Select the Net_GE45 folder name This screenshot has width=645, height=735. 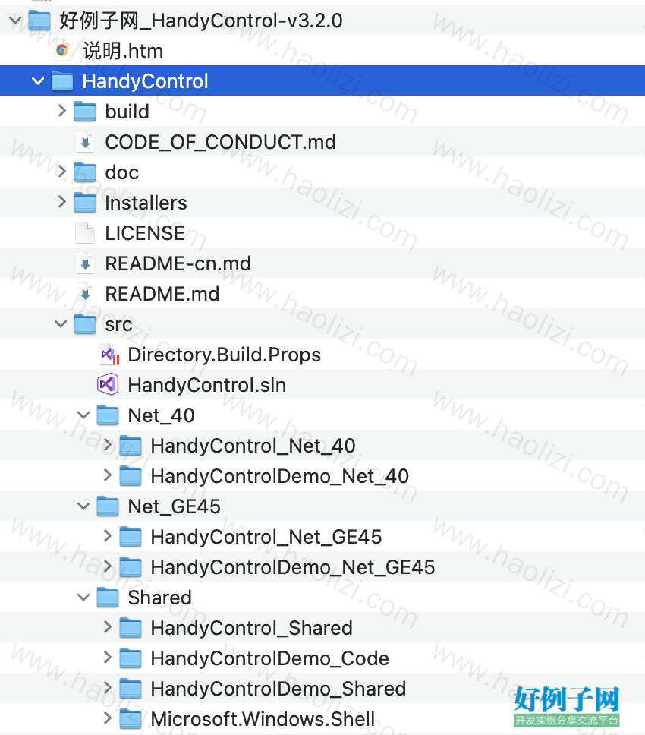pyautogui.click(x=175, y=506)
